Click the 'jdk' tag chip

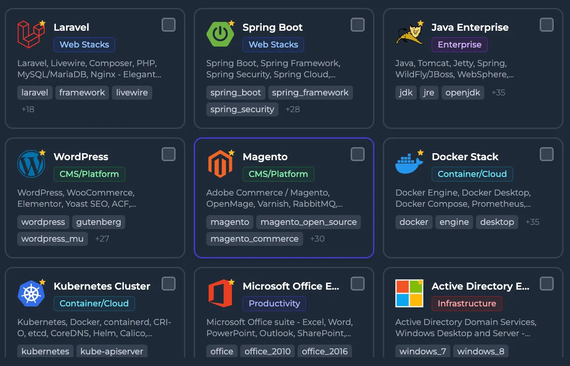click(406, 93)
